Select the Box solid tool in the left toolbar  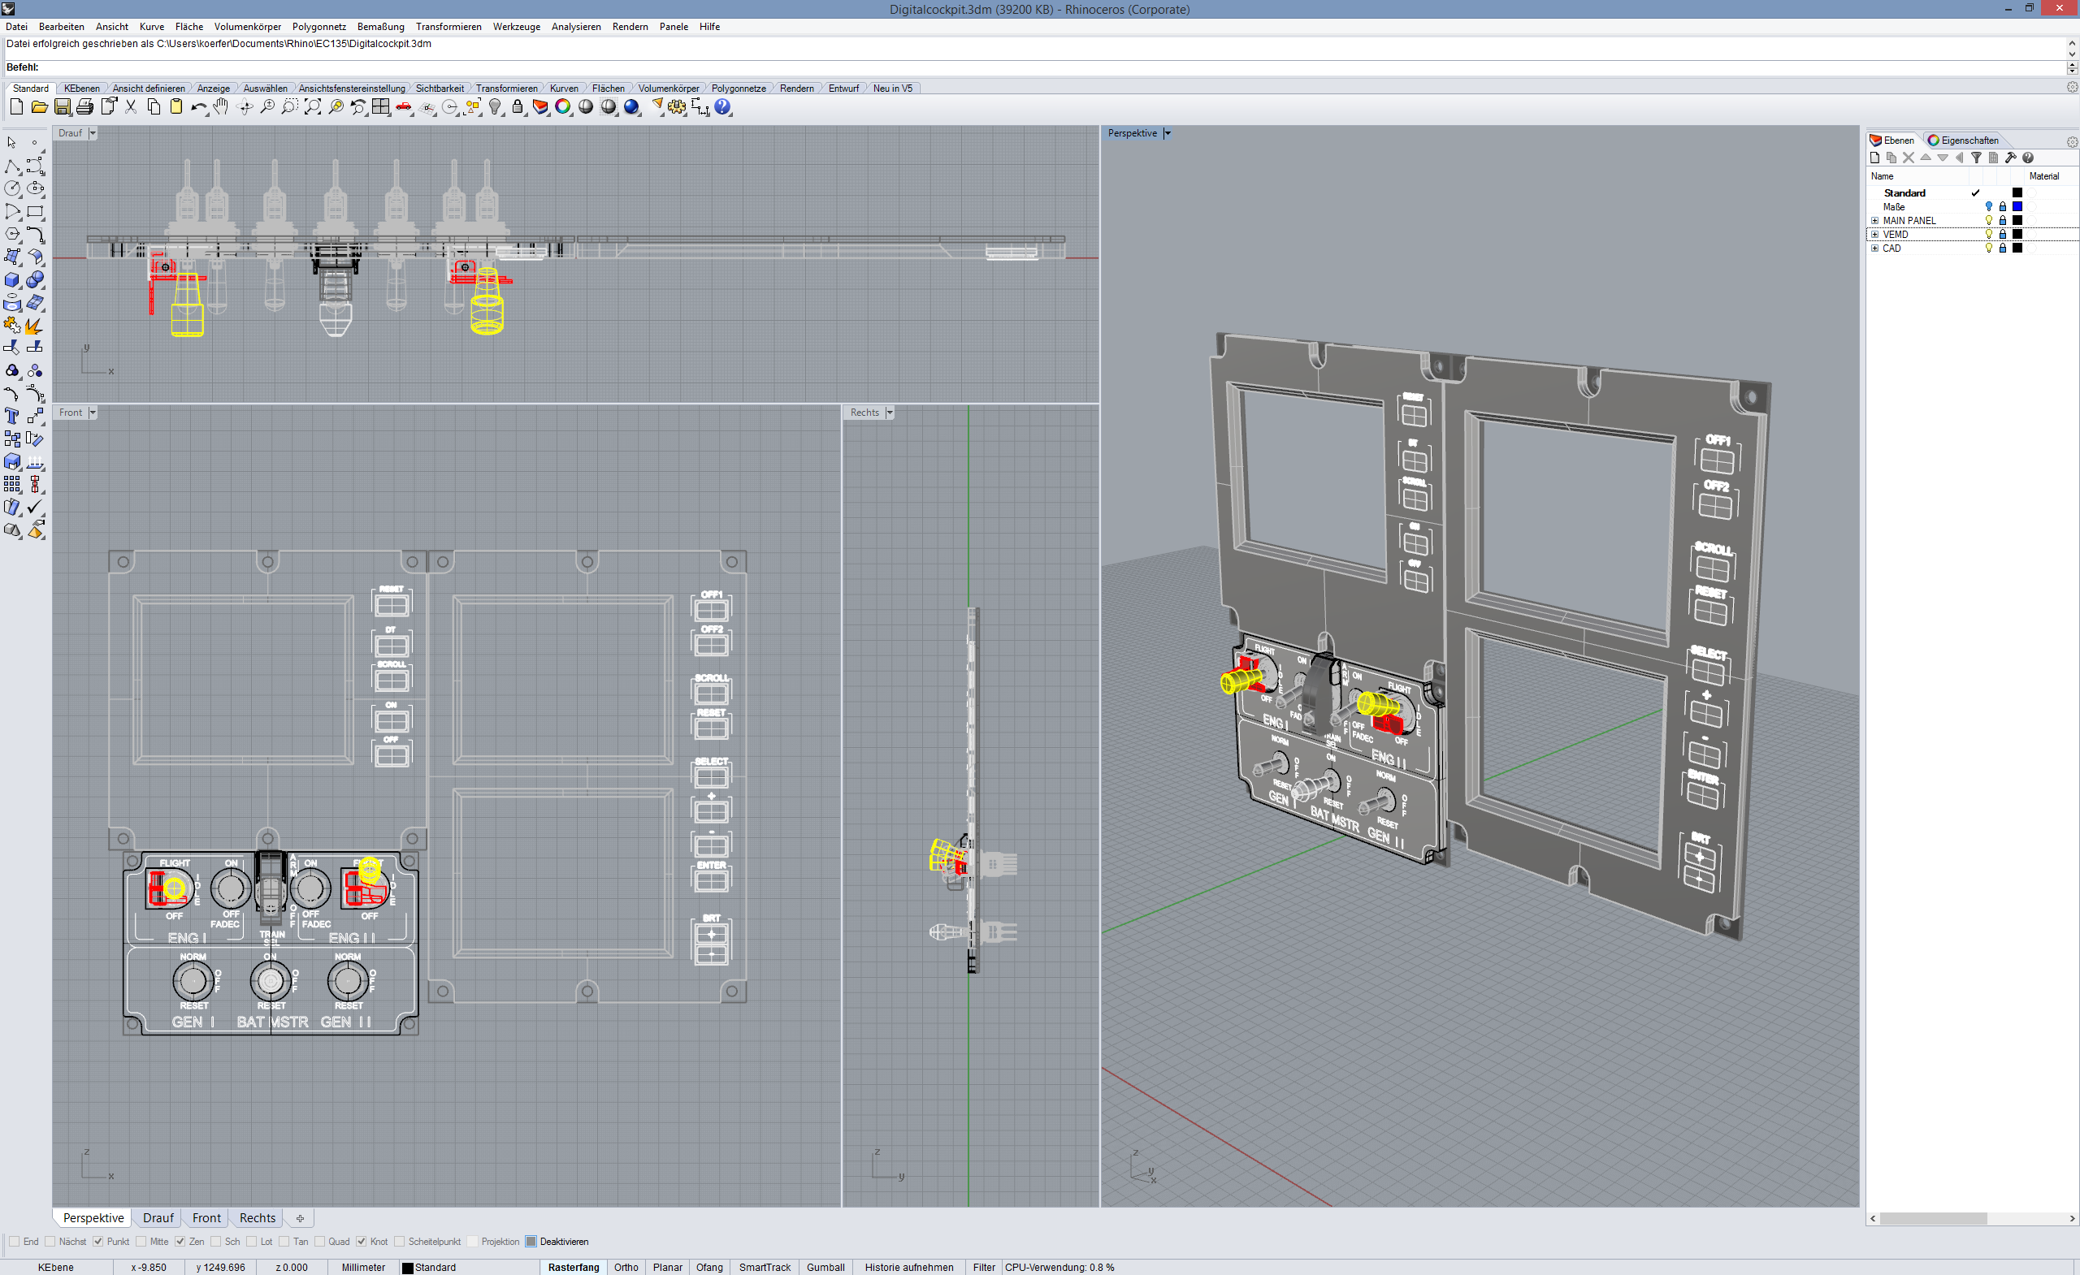click(x=13, y=280)
